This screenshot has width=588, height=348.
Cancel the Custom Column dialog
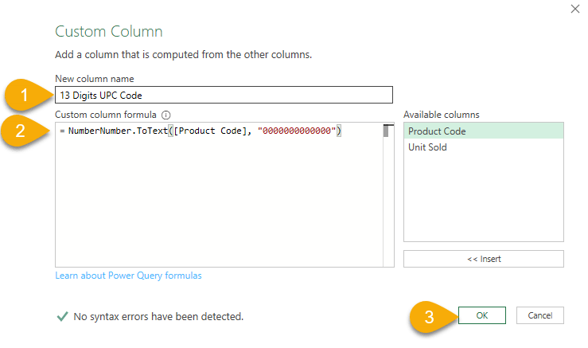tap(539, 315)
